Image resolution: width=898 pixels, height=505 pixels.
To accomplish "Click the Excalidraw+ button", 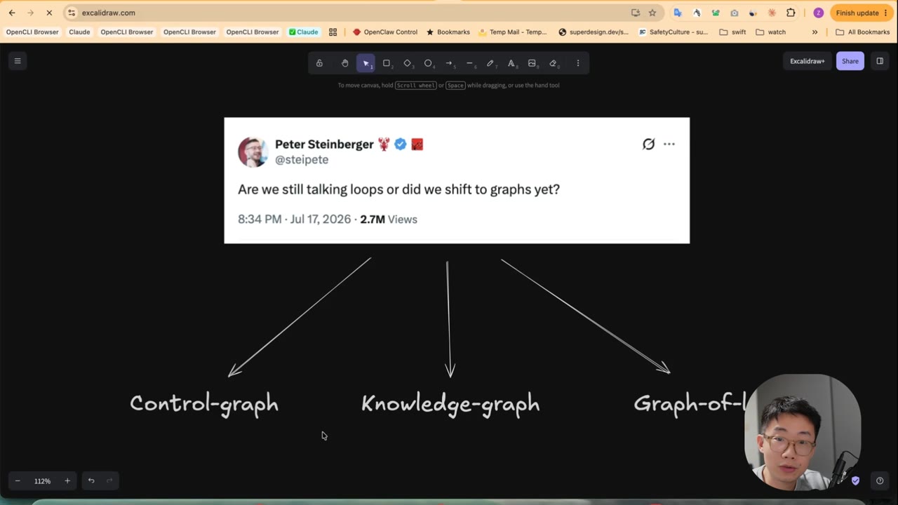I will [807, 61].
